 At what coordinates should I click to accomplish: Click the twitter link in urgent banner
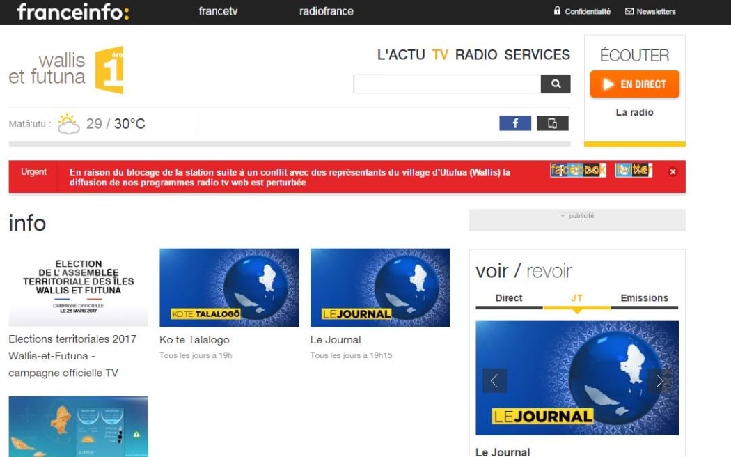(634, 170)
